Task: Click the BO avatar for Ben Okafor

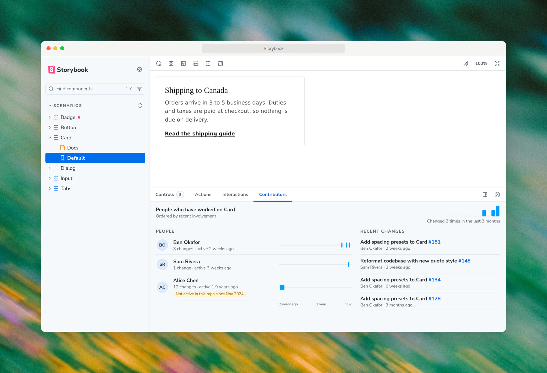Action: pyautogui.click(x=162, y=245)
